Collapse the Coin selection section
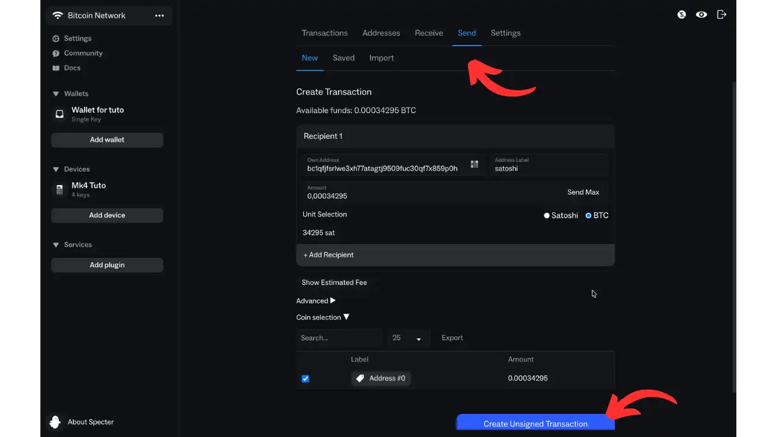777x437 pixels. click(323, 317)
